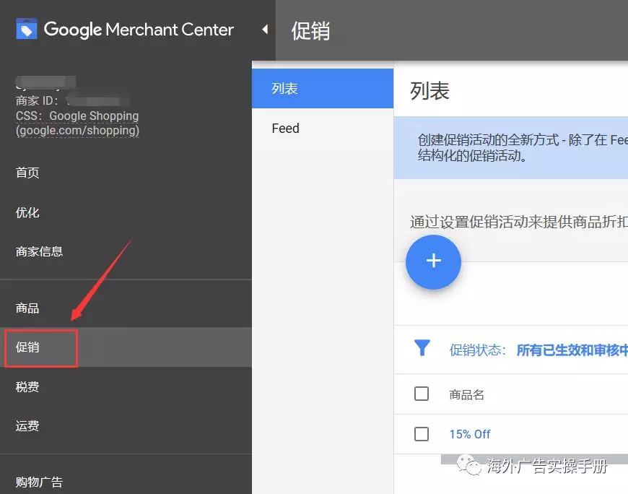628x494 pixels.
Task: Open 运费 in the sidebar
Action: [x=27, y=426]
